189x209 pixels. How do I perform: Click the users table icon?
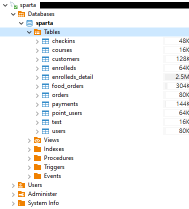point(45,131)
